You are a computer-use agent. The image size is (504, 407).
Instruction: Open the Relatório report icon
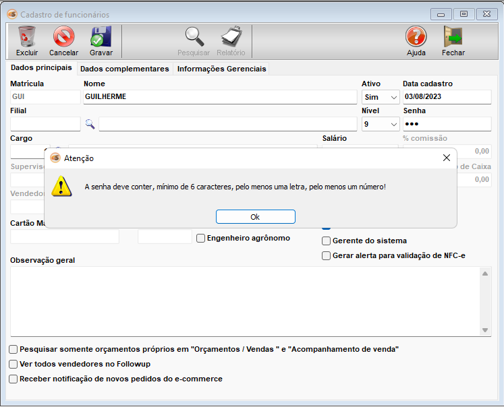tap(231, 37)
